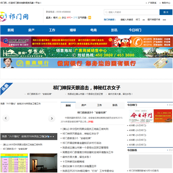
Task: Click the red [详情] details link
Action: (91, 122)
